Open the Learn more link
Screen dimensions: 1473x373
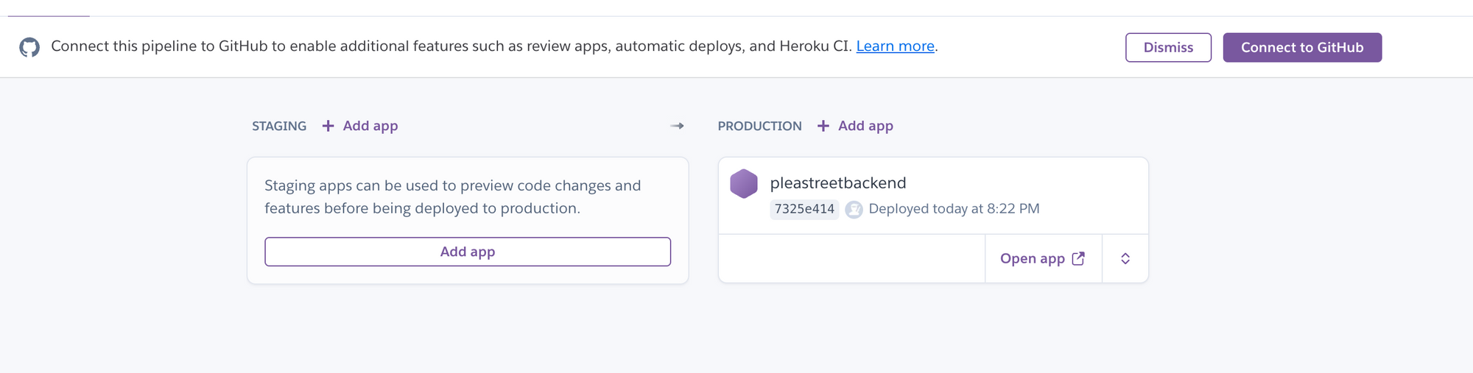point(895,46)
